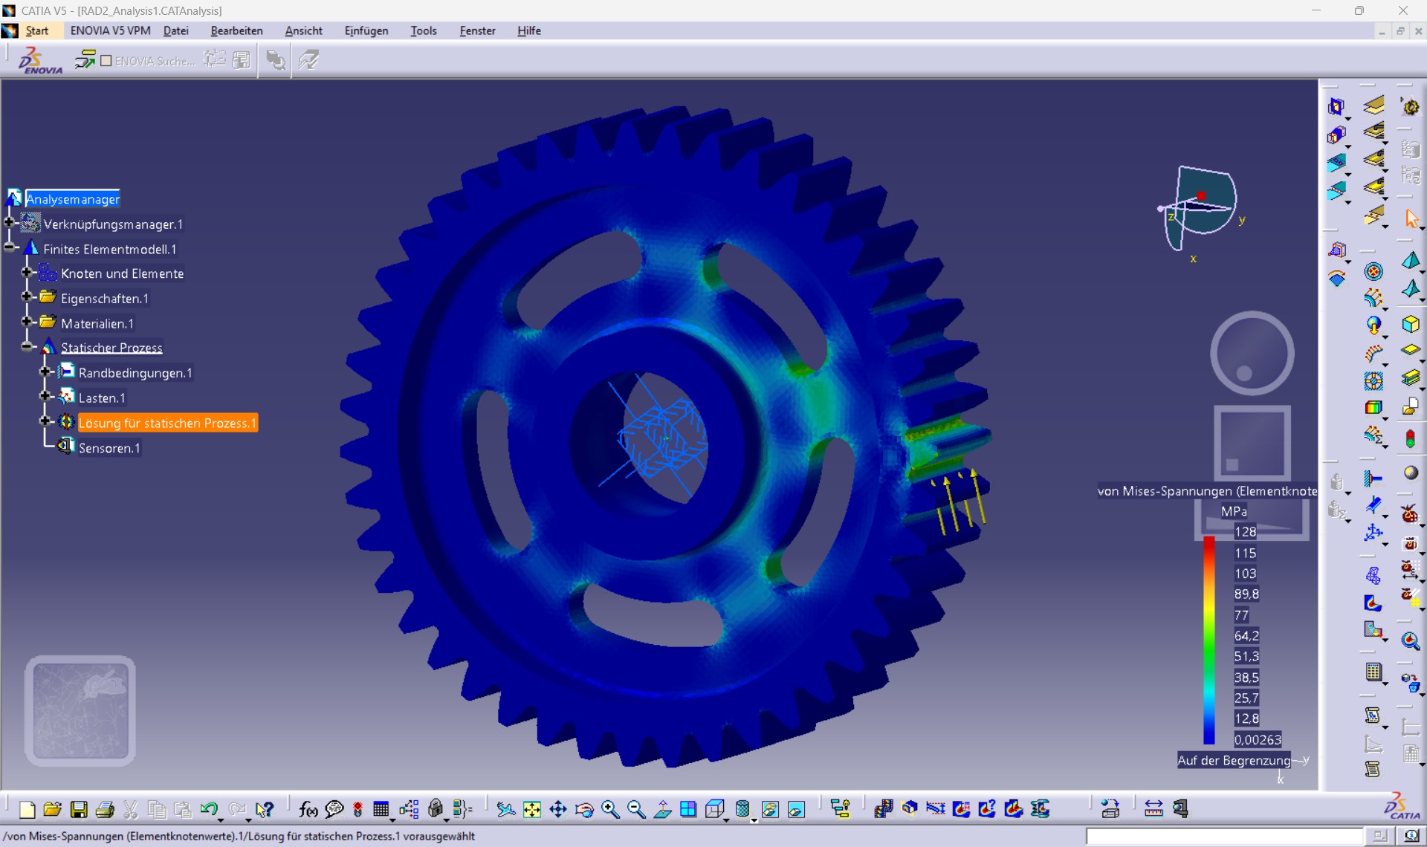Print using the printer icon
The width and height of the screenshot is (1427, 847).
click(105, 809)
